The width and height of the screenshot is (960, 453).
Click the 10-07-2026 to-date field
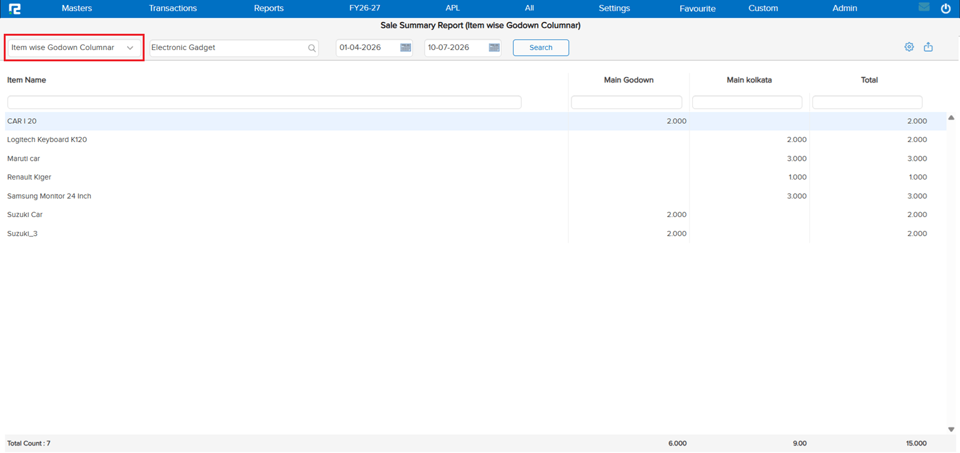pyautogui.click(x=462, y=48)
